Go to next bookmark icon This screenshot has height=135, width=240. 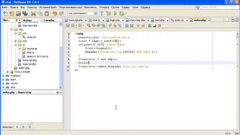[x=115, y=25]
